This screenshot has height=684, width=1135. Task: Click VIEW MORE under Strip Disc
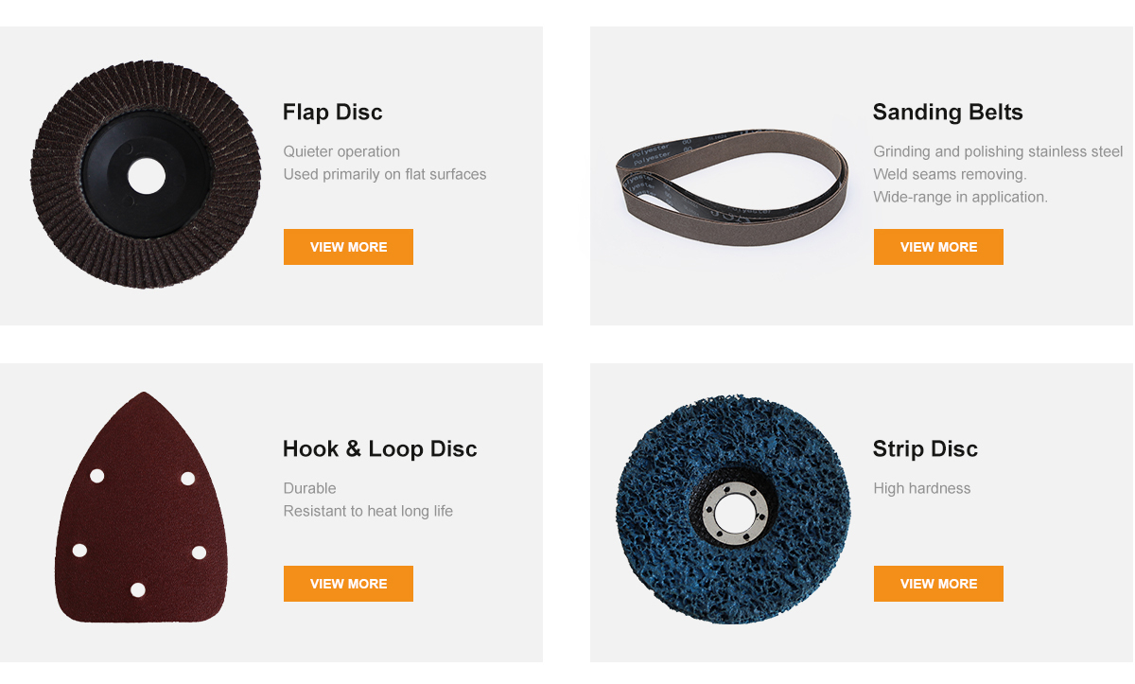coord(938,584)
